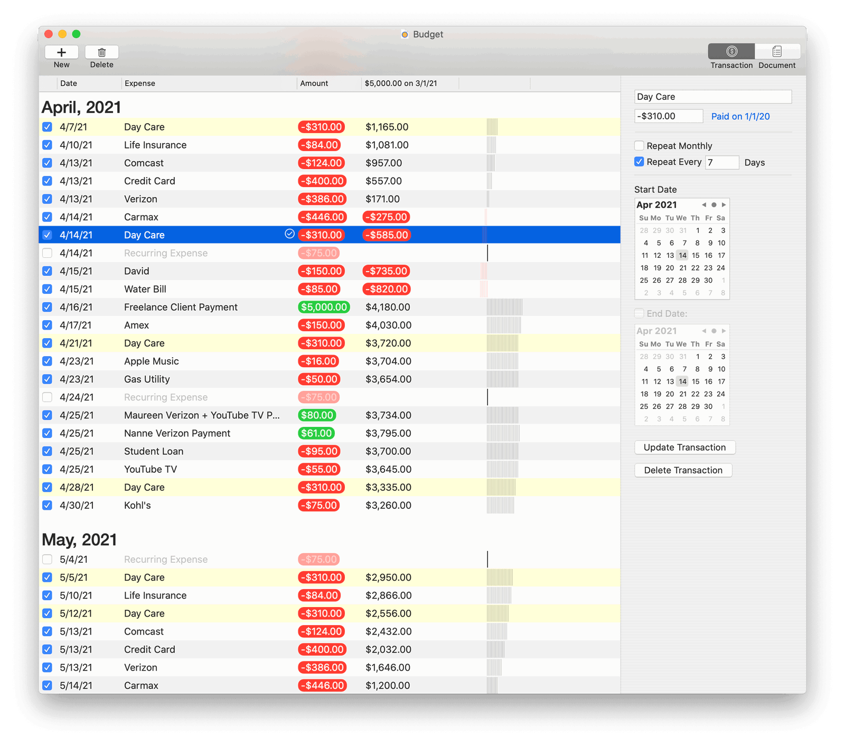The width and height of the screenshot is (845, 745).
Task: Check the 4/24/21 Recurring Expense row
Action: click(47, 397)
